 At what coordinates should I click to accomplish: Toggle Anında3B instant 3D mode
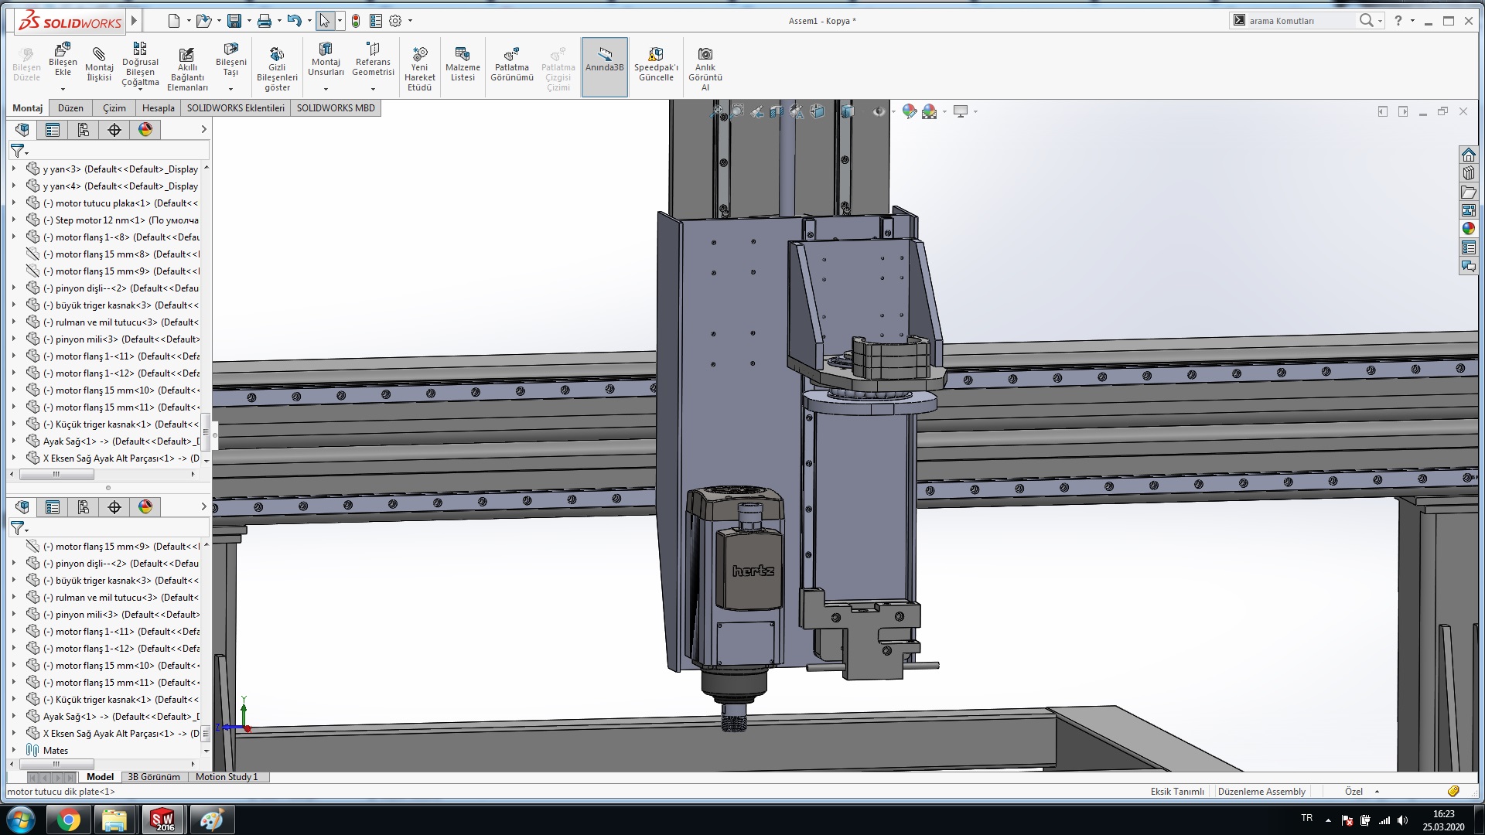(x=604, y=66)
